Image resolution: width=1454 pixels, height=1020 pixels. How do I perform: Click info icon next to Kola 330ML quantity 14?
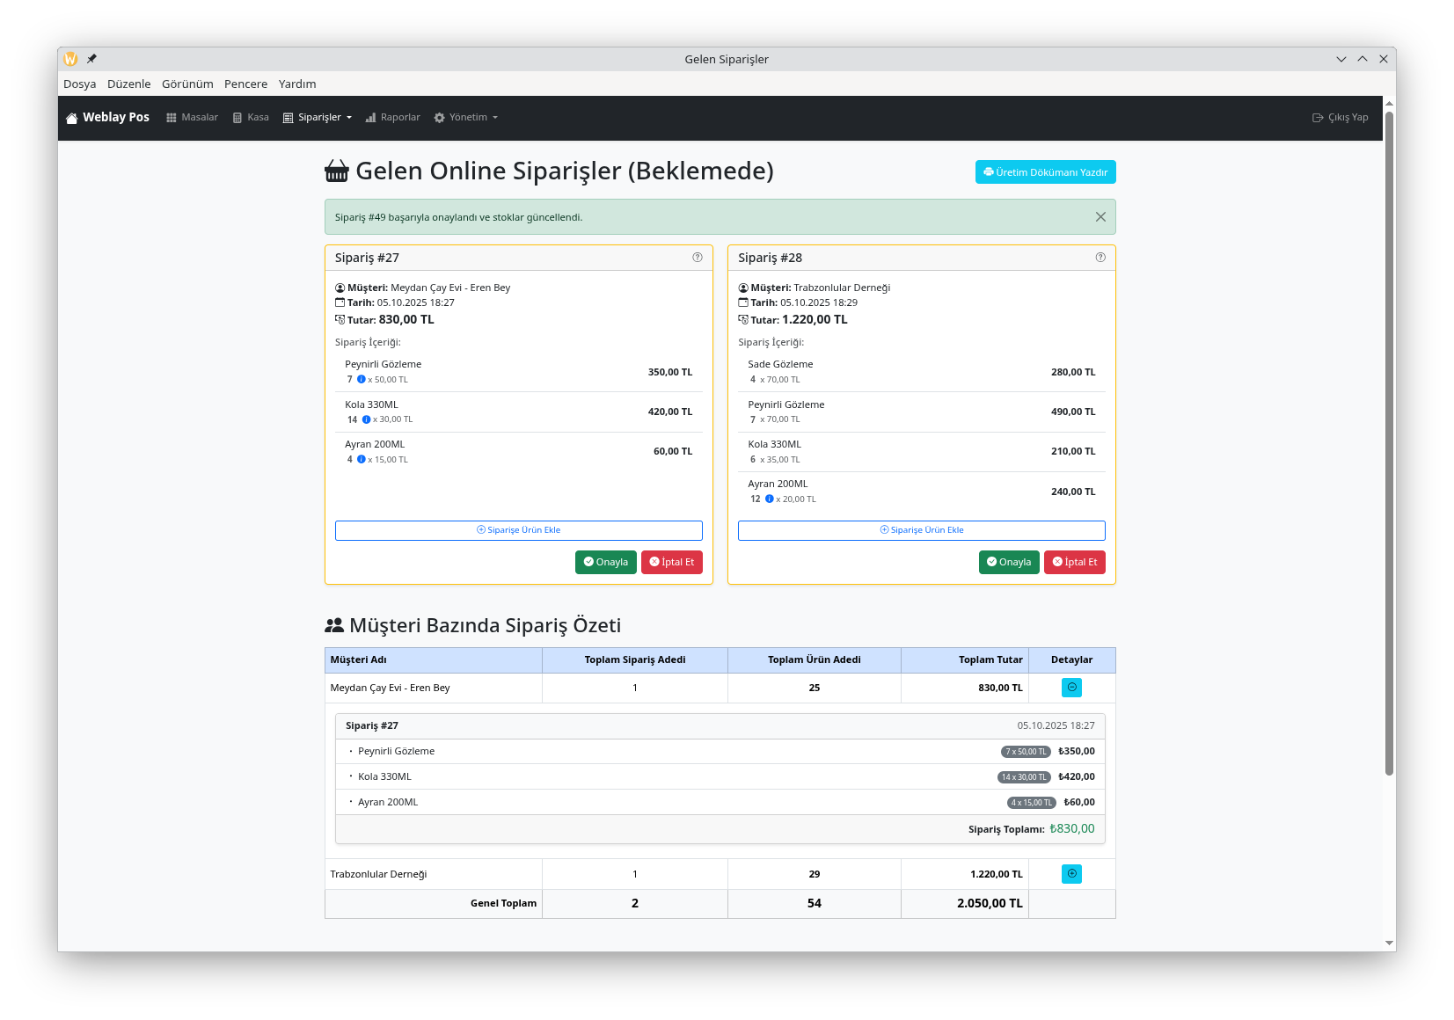point(367,419)
